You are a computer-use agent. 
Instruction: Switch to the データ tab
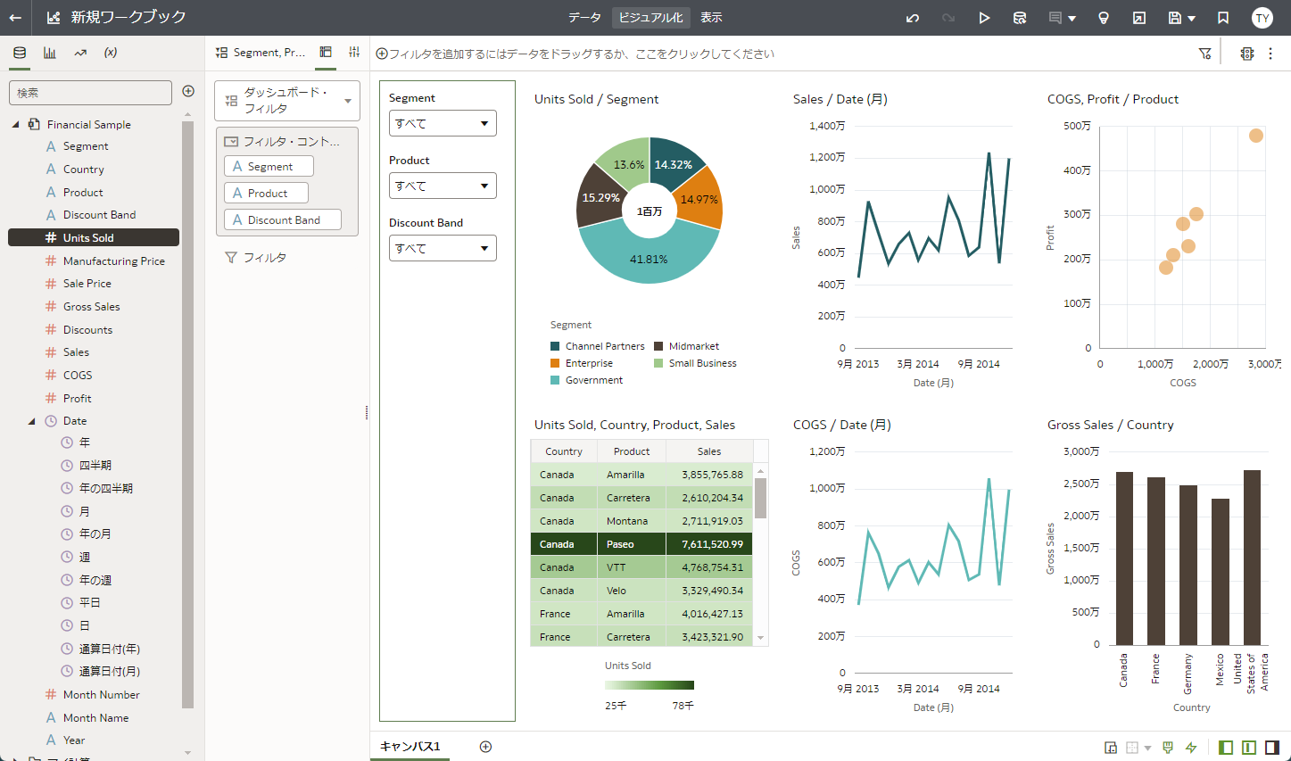coord(584,18)
